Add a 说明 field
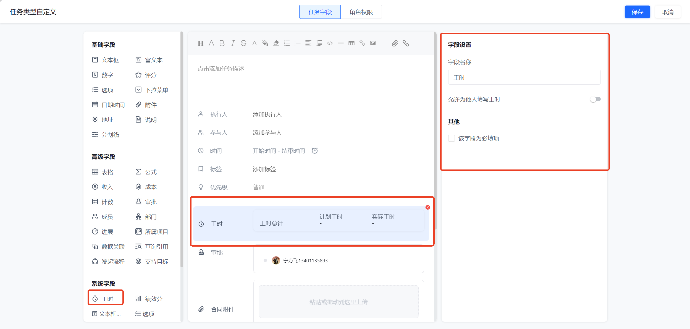Image resolution: width=690 pixels, height=329 pixels. [146, 120]
